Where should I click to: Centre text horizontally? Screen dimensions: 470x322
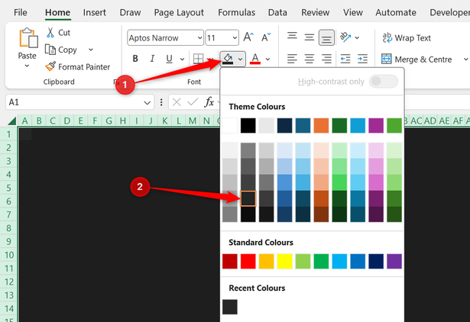tap(309, 59)
